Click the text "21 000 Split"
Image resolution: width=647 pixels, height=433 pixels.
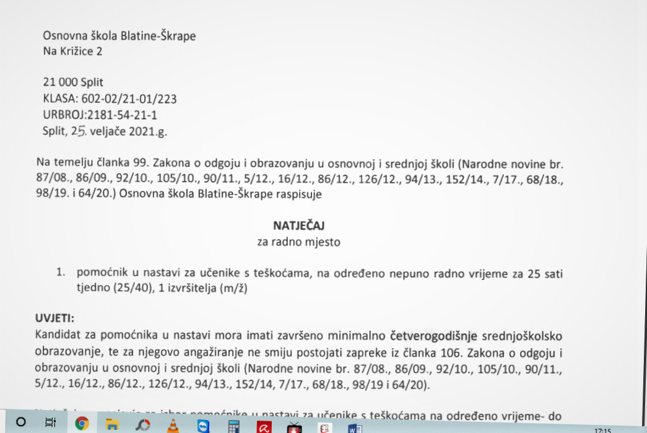click(73, 82)
